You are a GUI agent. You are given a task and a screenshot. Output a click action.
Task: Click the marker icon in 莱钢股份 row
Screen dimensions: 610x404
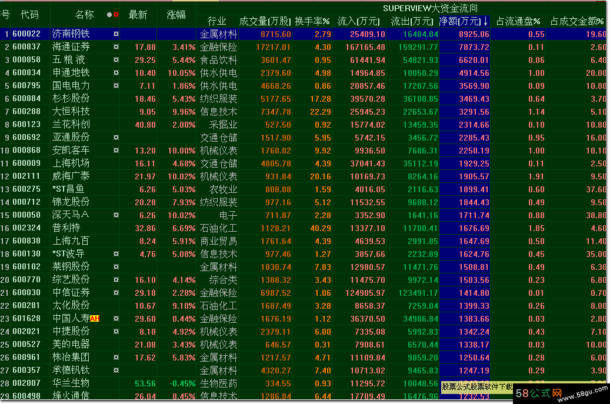point(116,267)
